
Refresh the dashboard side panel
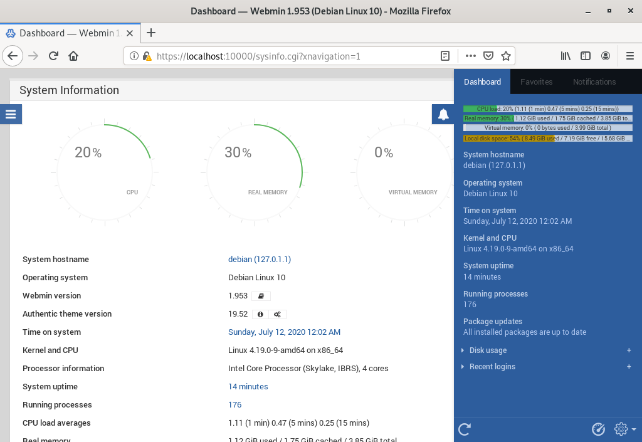tap(465, 429)
